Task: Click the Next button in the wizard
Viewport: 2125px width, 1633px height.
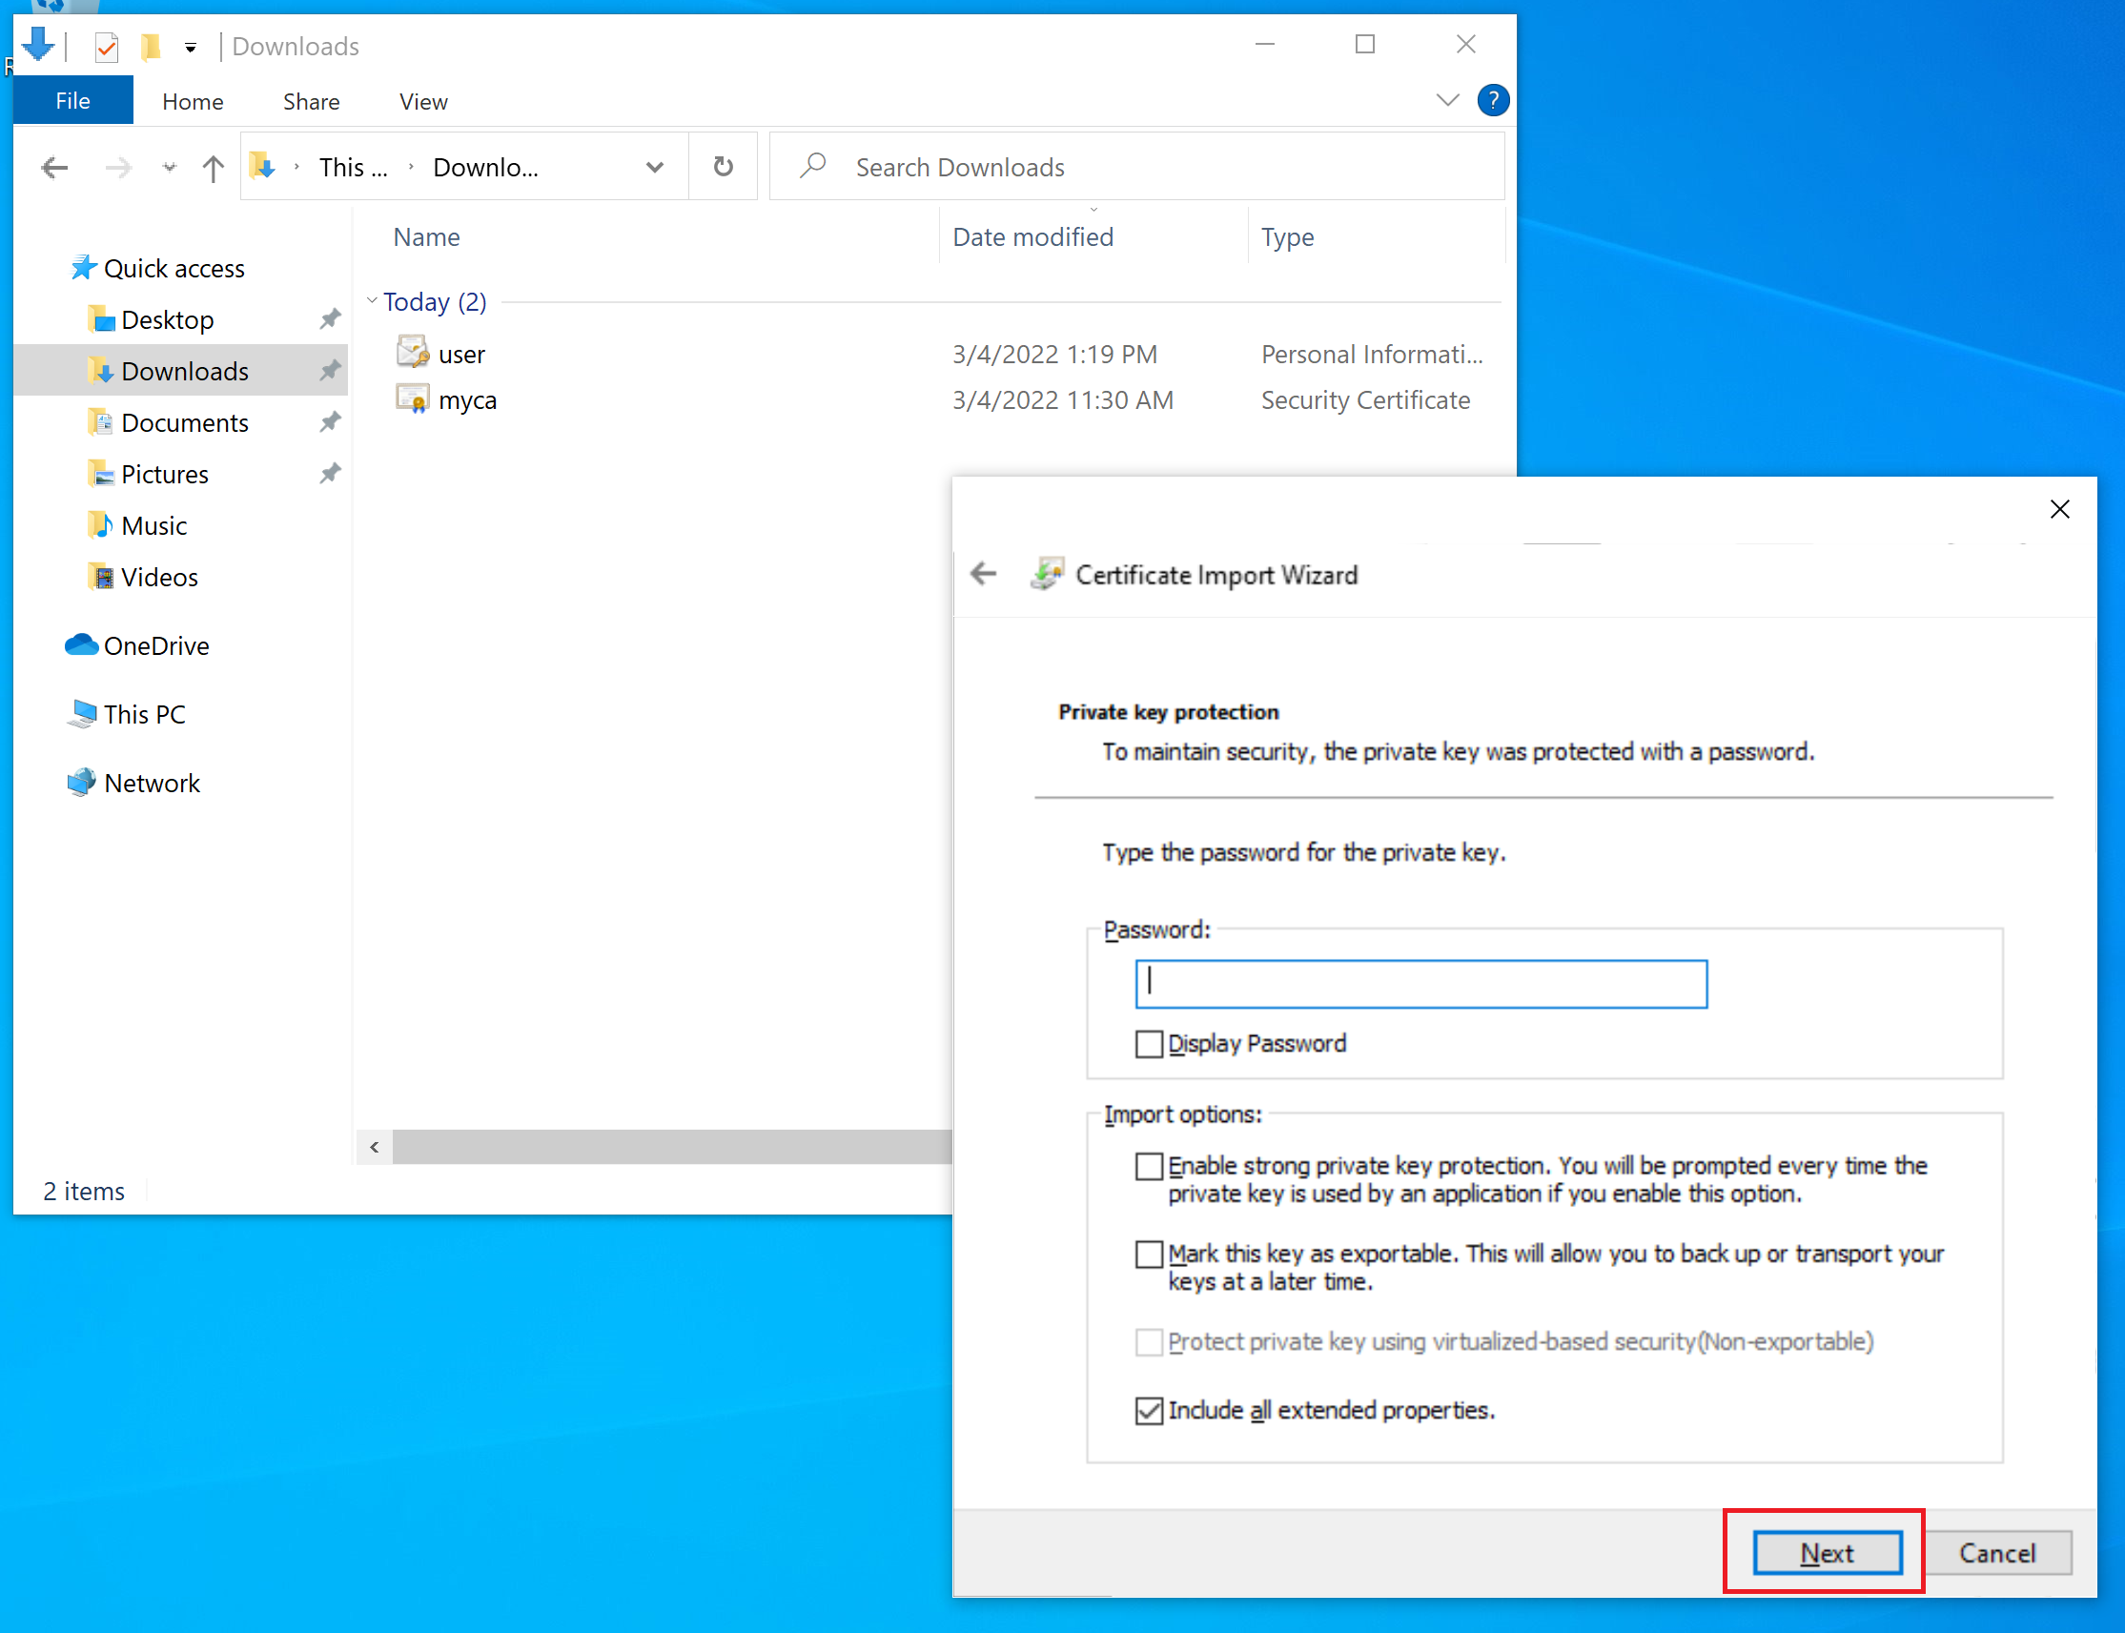Action: (1826, 1552)
